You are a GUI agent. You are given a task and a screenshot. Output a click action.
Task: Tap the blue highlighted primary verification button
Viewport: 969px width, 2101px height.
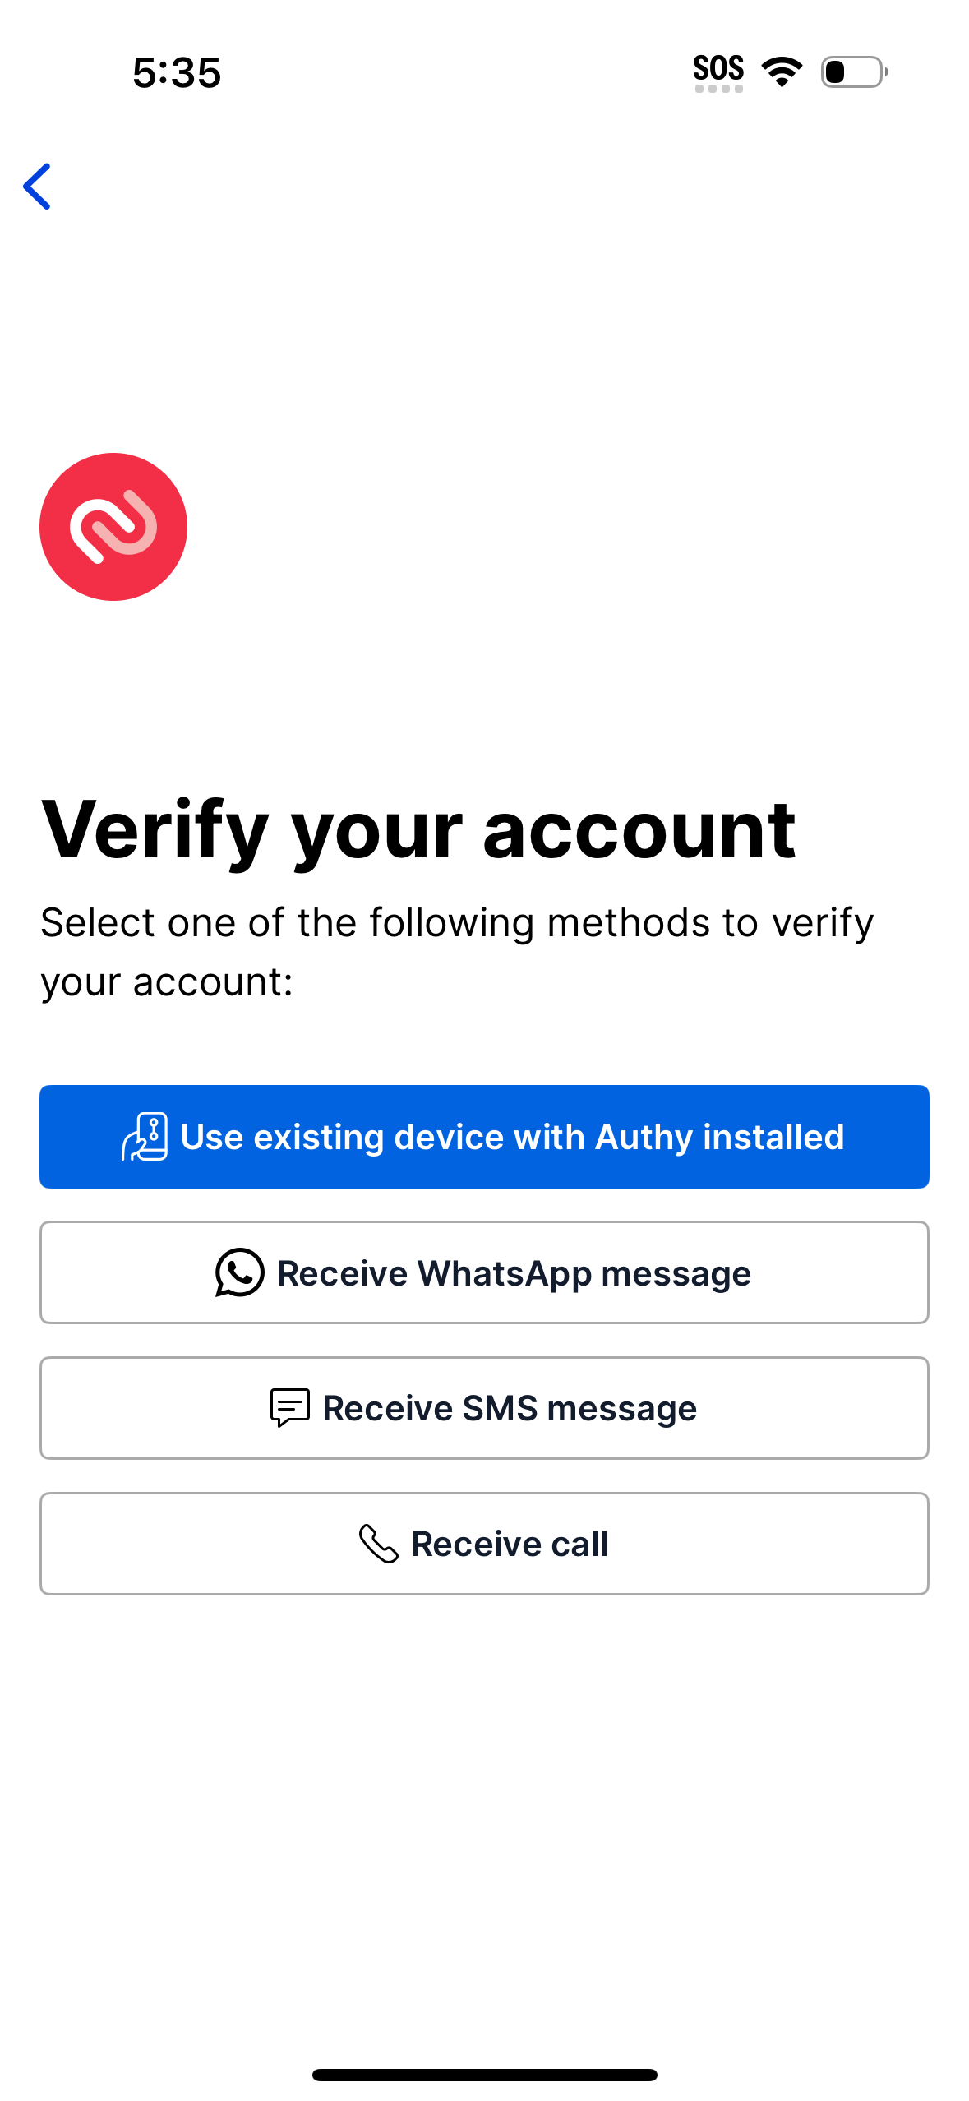(484, 1136)
